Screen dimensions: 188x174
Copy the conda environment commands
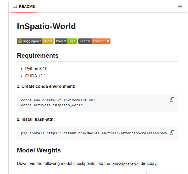[172, 99]
